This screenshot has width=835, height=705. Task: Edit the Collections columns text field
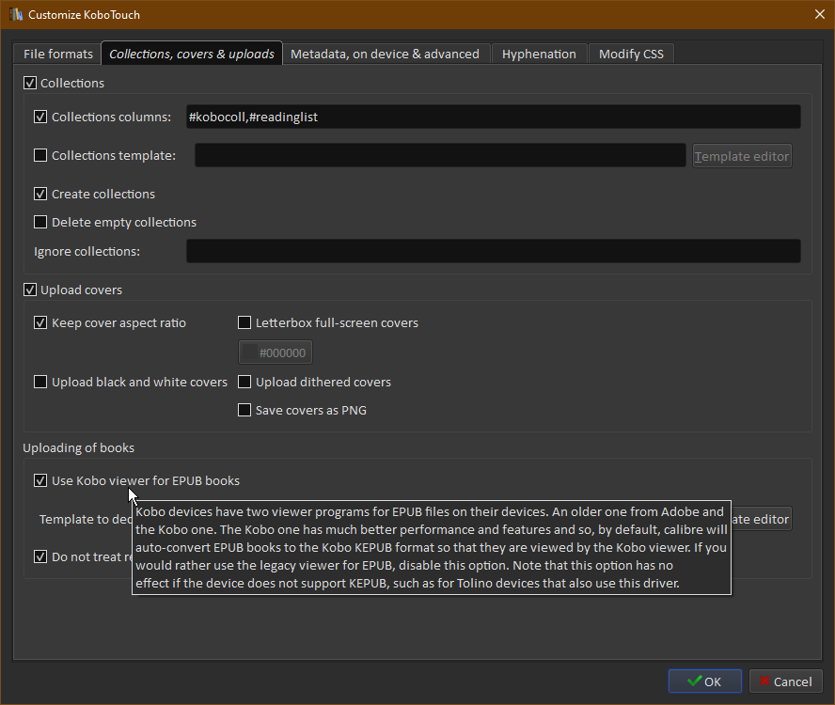(493, 117)
